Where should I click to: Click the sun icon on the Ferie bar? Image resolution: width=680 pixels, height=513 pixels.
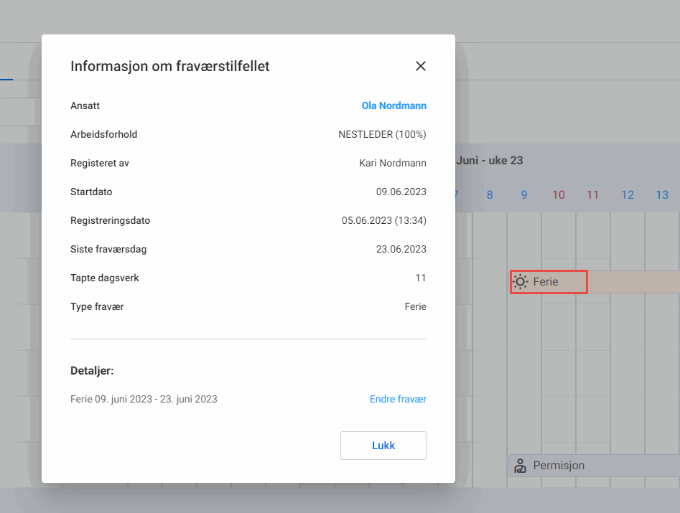pyautogui.click(x=520, y=282)
